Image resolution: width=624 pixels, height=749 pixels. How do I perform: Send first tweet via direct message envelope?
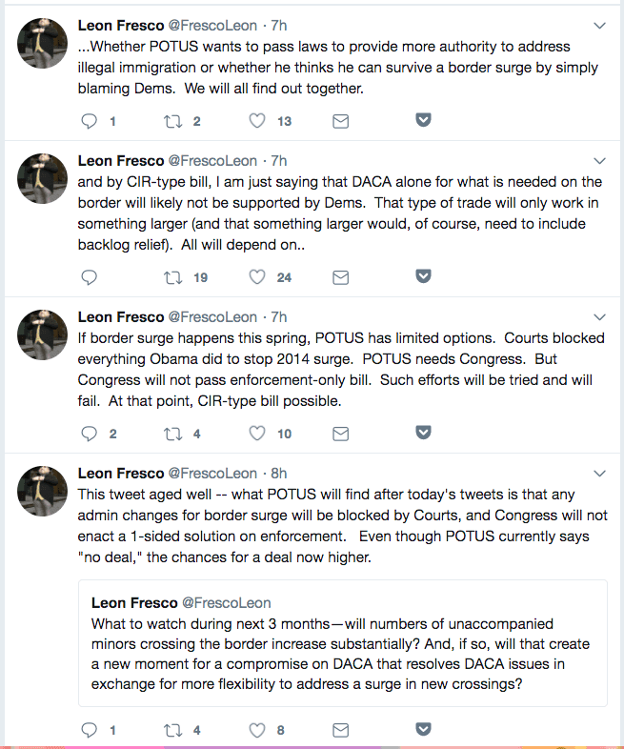[x=340, y=121]
